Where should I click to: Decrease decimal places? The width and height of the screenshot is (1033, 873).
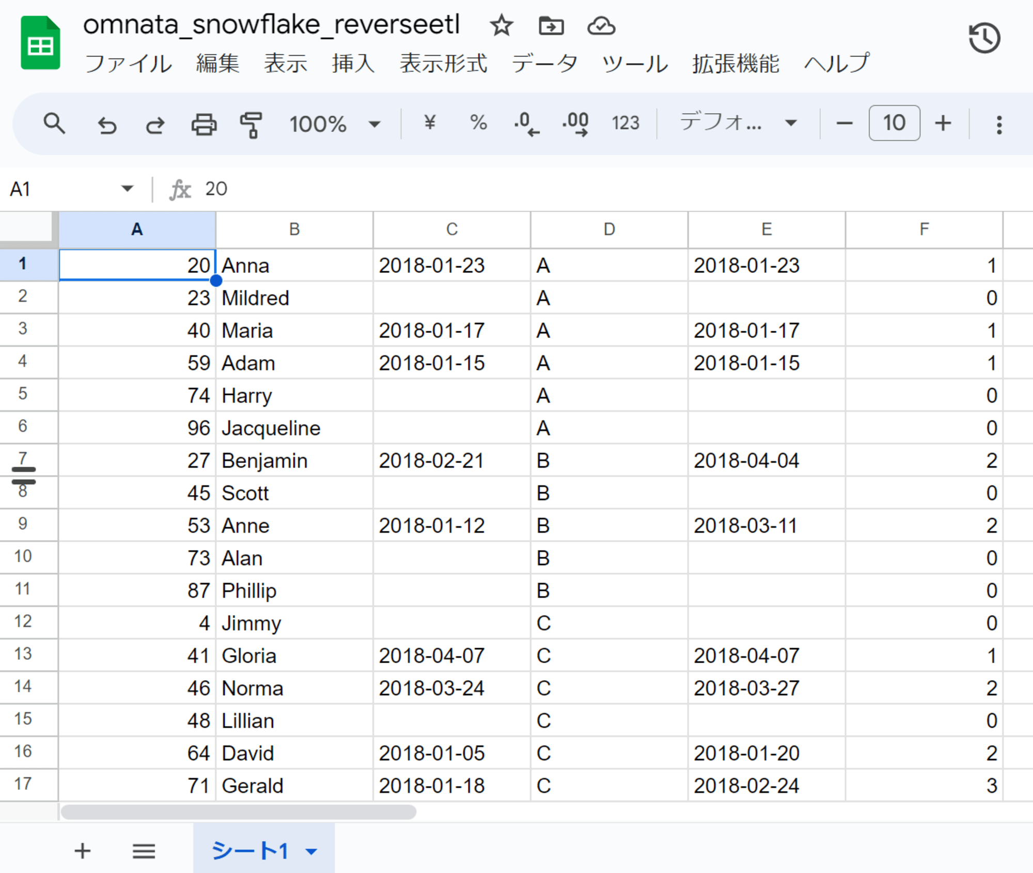tap(527, 124)
